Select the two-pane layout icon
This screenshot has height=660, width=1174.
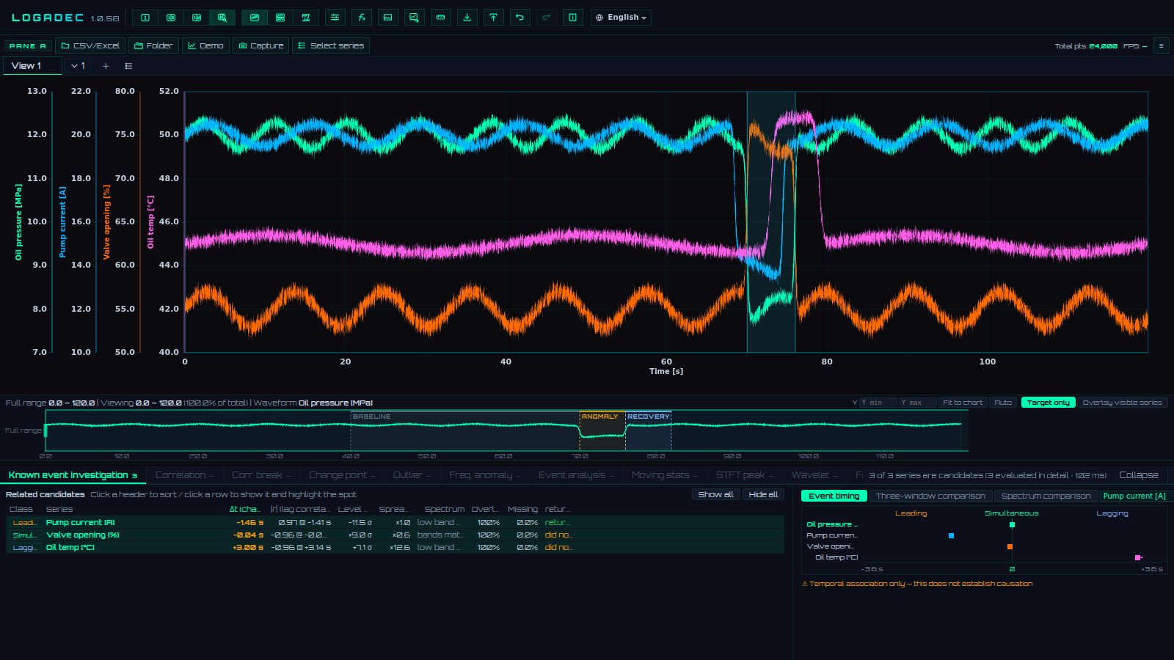coord(171,18)
